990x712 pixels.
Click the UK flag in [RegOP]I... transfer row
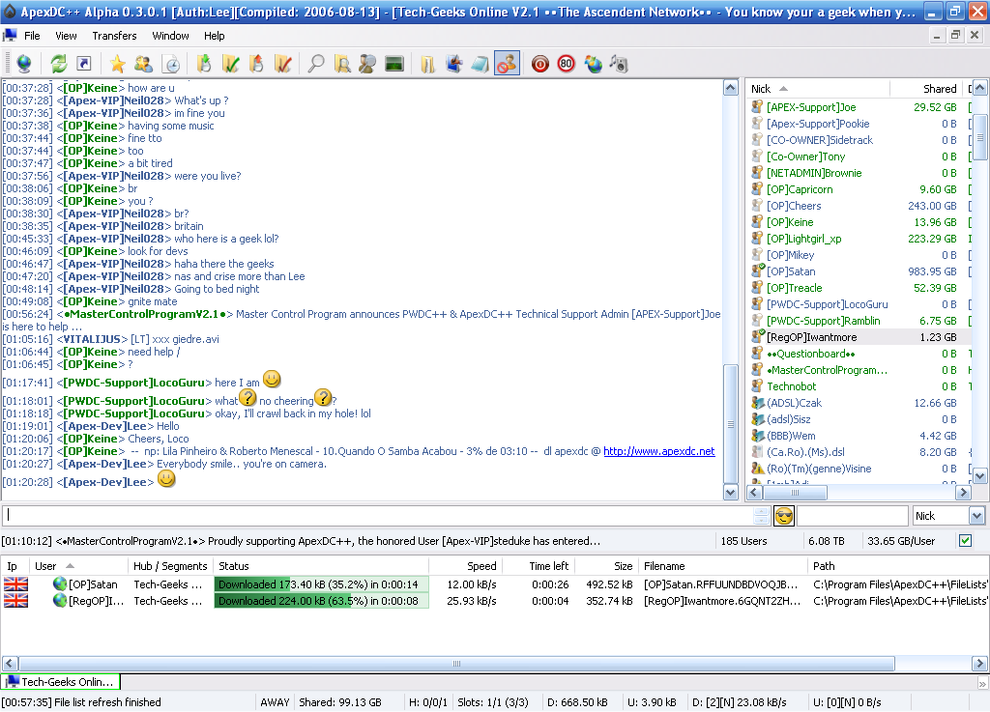coord(15,600)
